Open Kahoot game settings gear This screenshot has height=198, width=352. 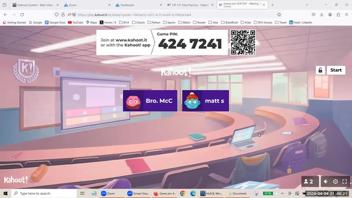click(x=335, y=182)
